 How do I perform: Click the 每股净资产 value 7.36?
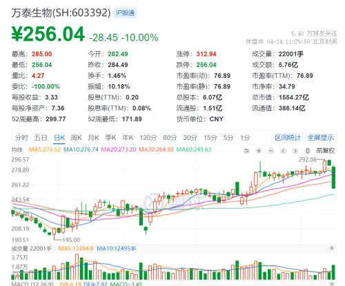pos(58,108)
